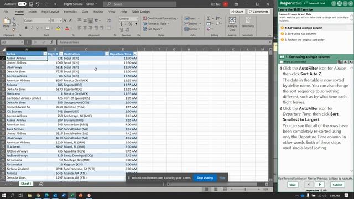The image size is (354, 199).
Task: Open Departure Time AutoFilter arrow
Action: pos(135,54)
